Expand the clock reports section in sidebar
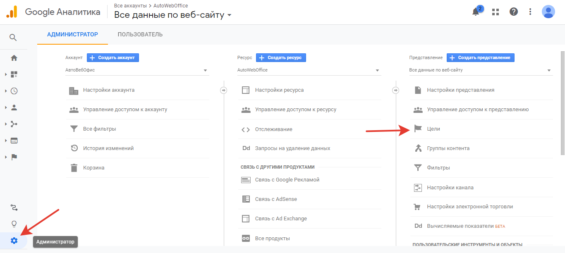The width and height of the screenshot is (565, 253). tap(14, 91)
